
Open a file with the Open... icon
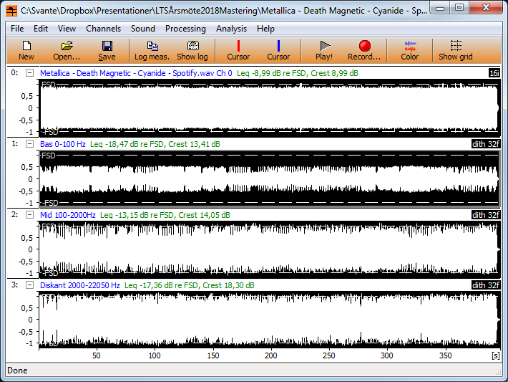(x=67, y=50)
